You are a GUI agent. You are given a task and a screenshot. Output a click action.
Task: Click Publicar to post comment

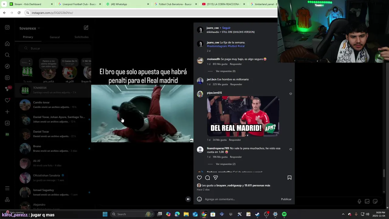click(286, 199)
